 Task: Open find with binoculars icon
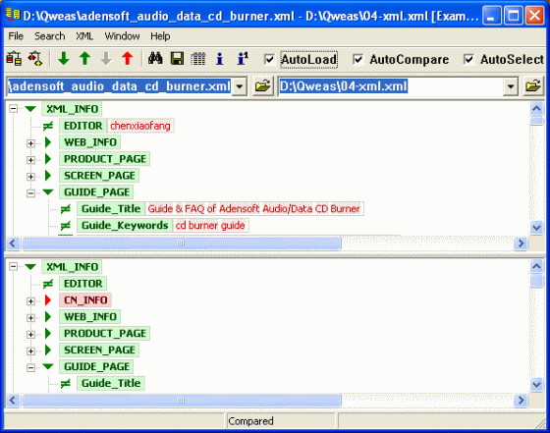[x=155, y=59]
